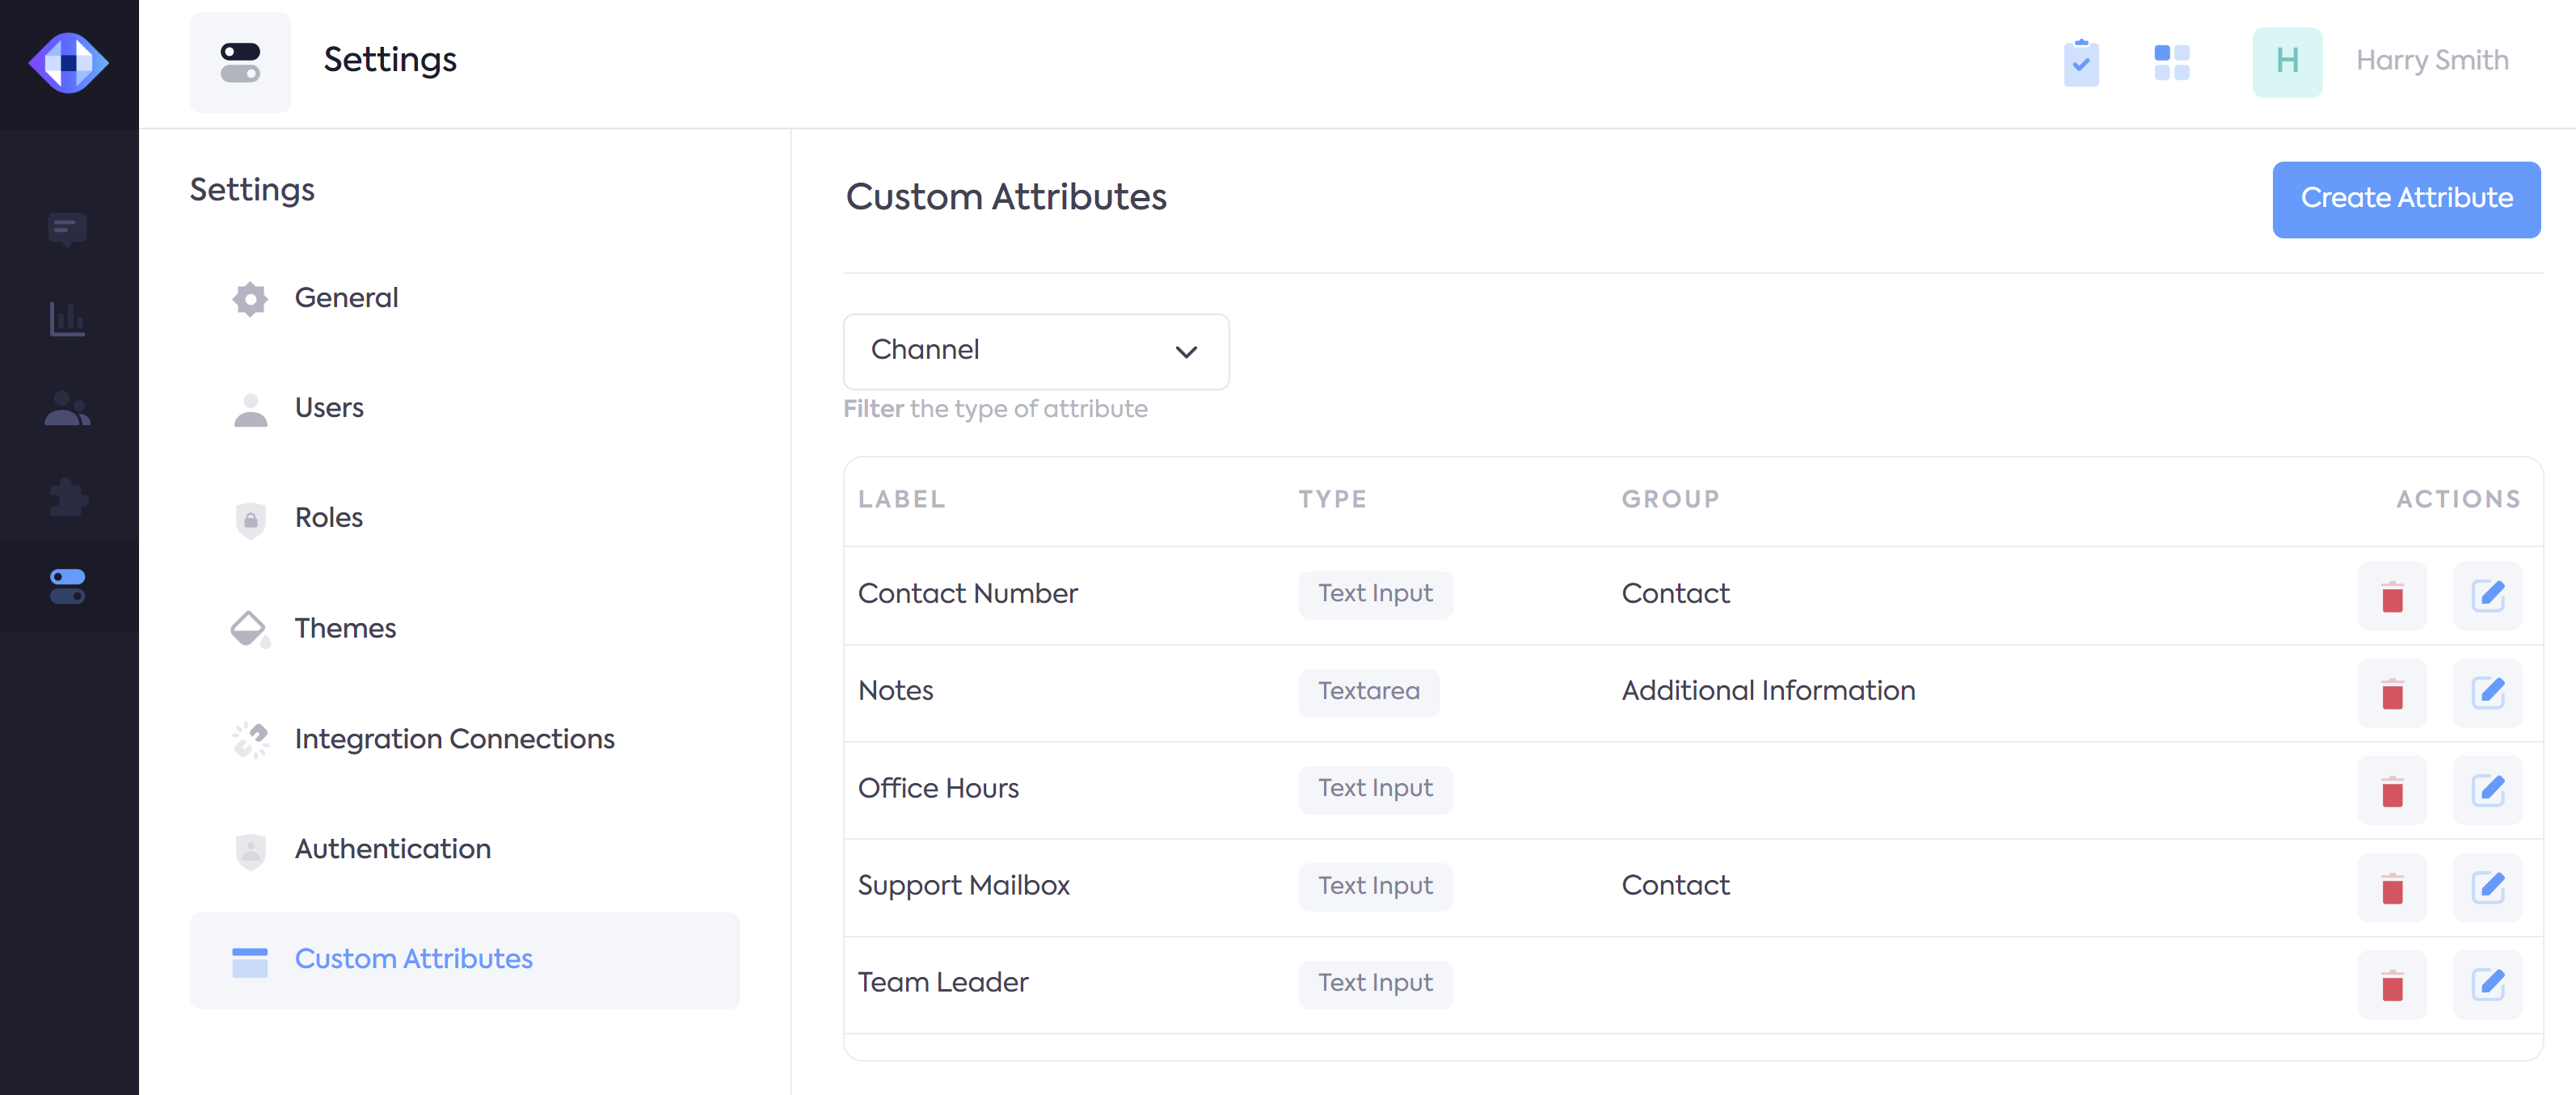Open the Authentication settings section
The image size is (2576, 1095).
coord(392,849)
